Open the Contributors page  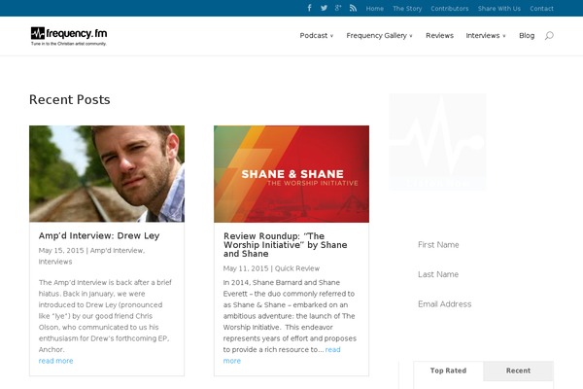click(x=450, y=8)
